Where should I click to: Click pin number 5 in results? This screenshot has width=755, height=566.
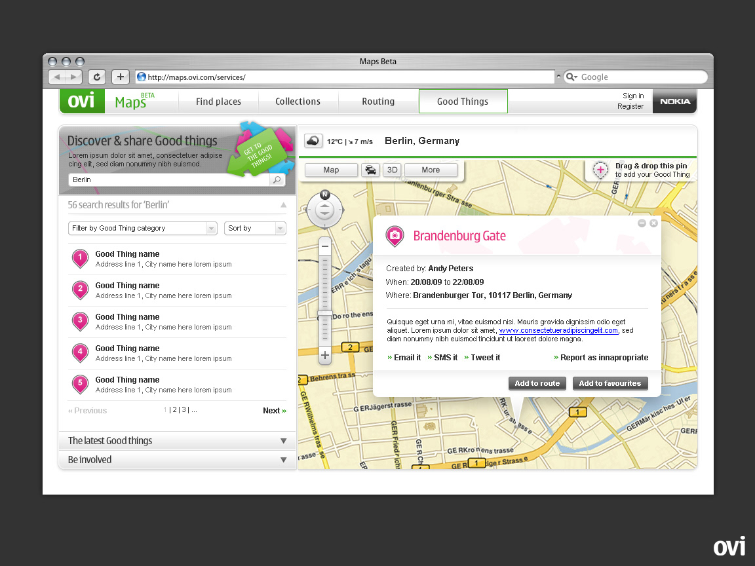tap(80, 384)
